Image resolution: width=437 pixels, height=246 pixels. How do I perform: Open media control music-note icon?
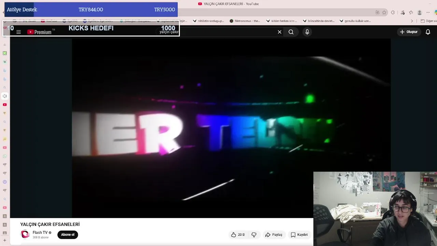coord(403,13)
